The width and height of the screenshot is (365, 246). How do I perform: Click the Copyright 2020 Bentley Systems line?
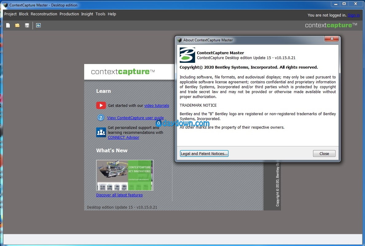point(249,67)
